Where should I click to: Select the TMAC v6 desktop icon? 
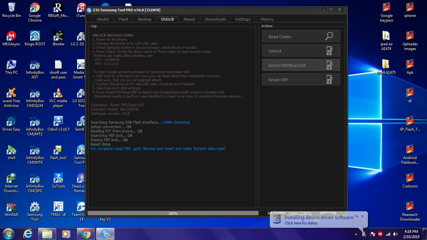(x=58, y=209)
